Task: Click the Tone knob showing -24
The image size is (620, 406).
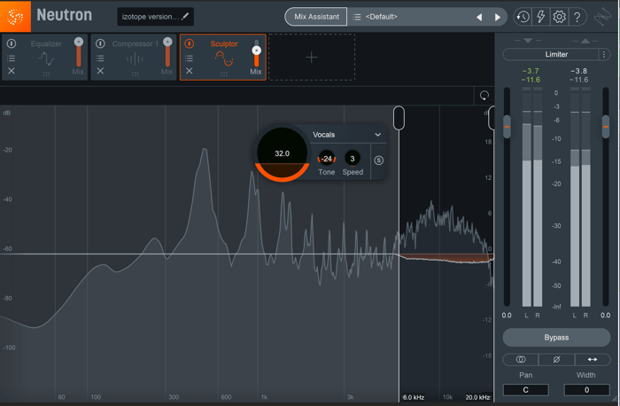Action: 327,159
